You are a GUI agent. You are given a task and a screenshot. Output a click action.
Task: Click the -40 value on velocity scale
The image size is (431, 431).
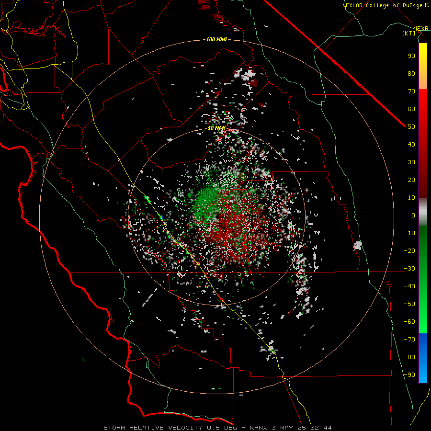(x=409, y=286)
